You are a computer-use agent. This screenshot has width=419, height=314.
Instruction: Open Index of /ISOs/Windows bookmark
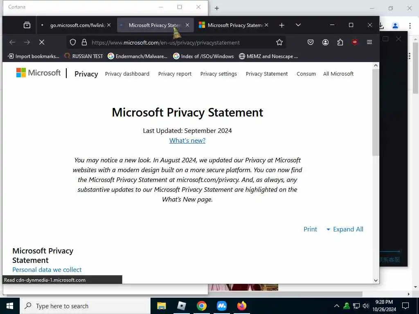203,56
